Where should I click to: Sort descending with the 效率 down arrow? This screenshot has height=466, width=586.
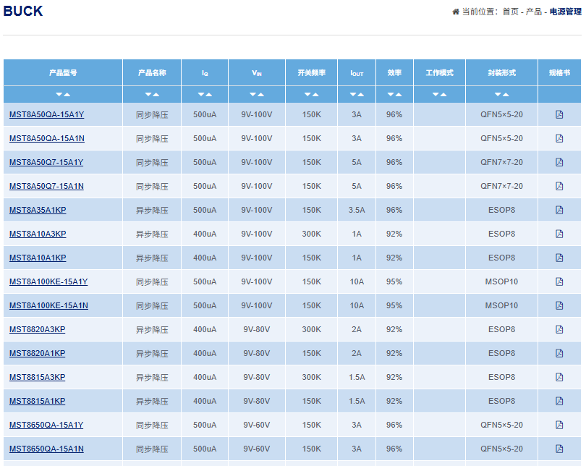(x=391, y=95)
